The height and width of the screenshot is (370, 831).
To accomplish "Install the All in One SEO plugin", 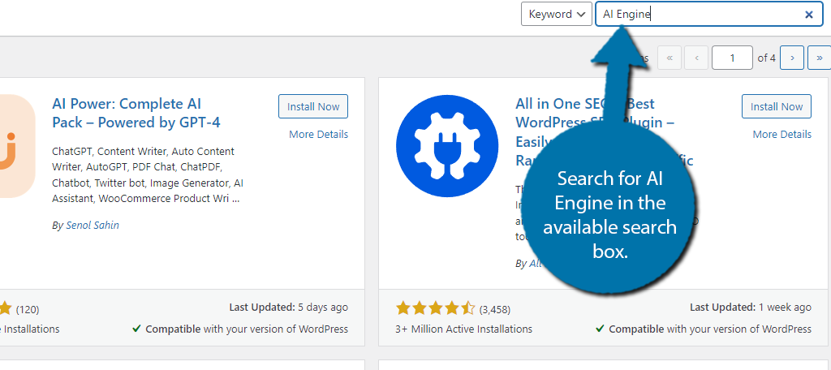I will point(777,106).
